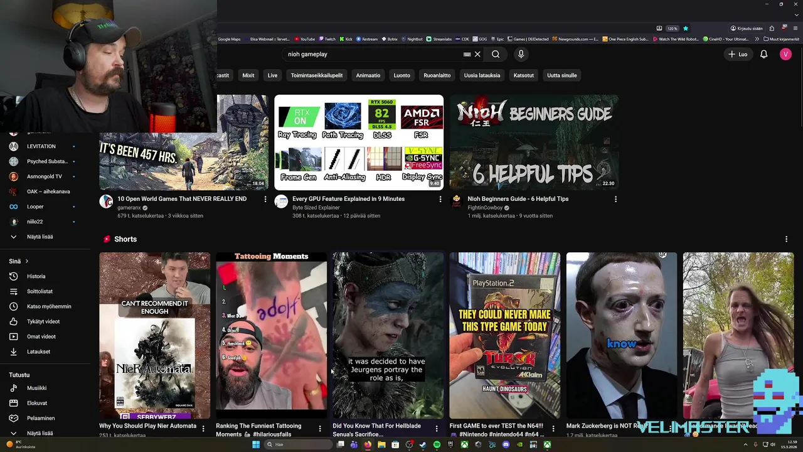Open Steam from the taskbar
803x452 pixels.
(423, 444)
